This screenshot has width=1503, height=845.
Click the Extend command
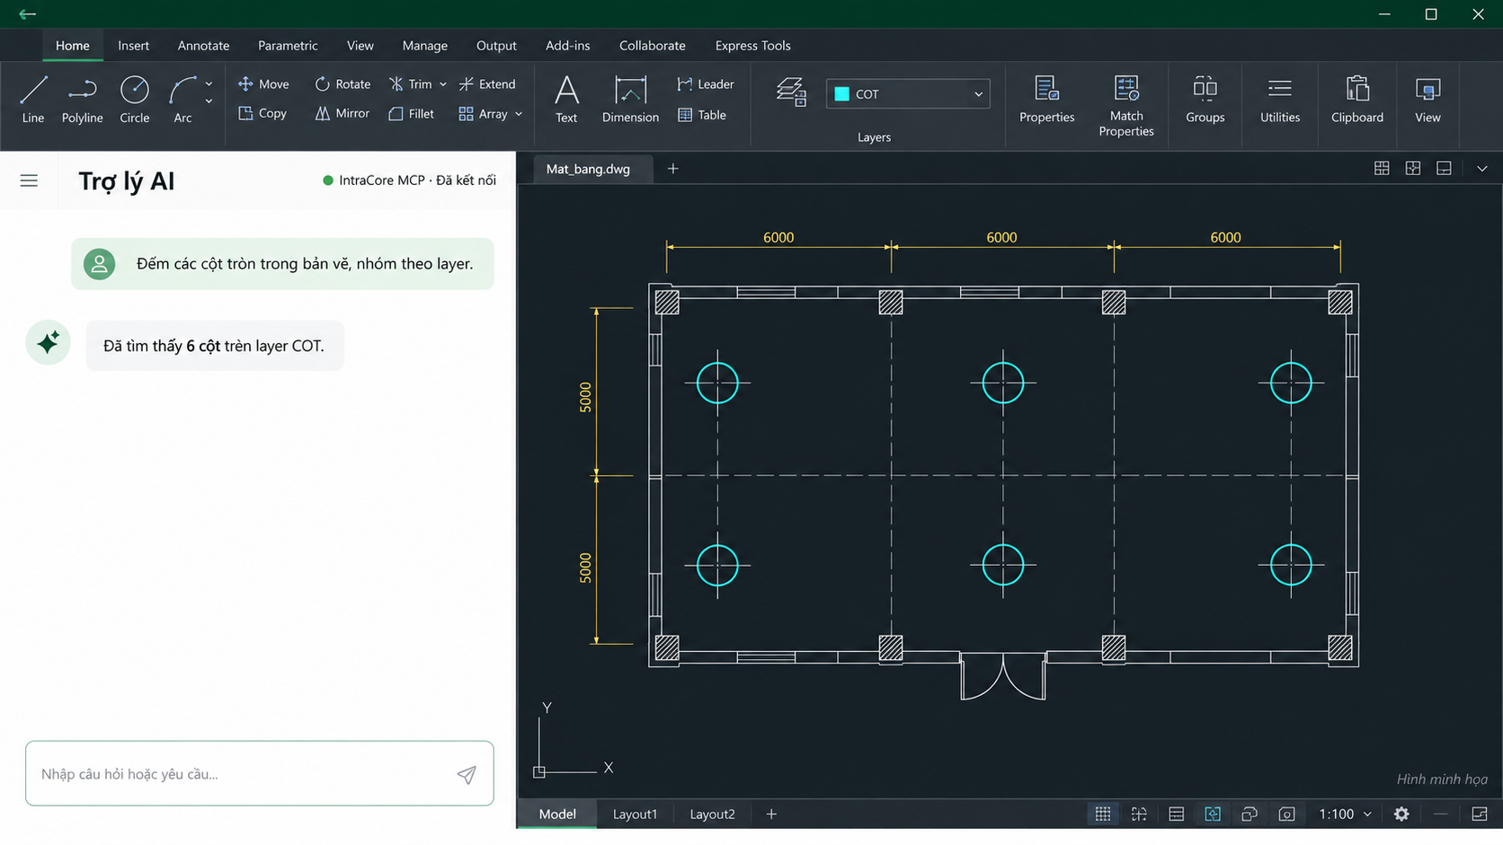coord(487,84)
